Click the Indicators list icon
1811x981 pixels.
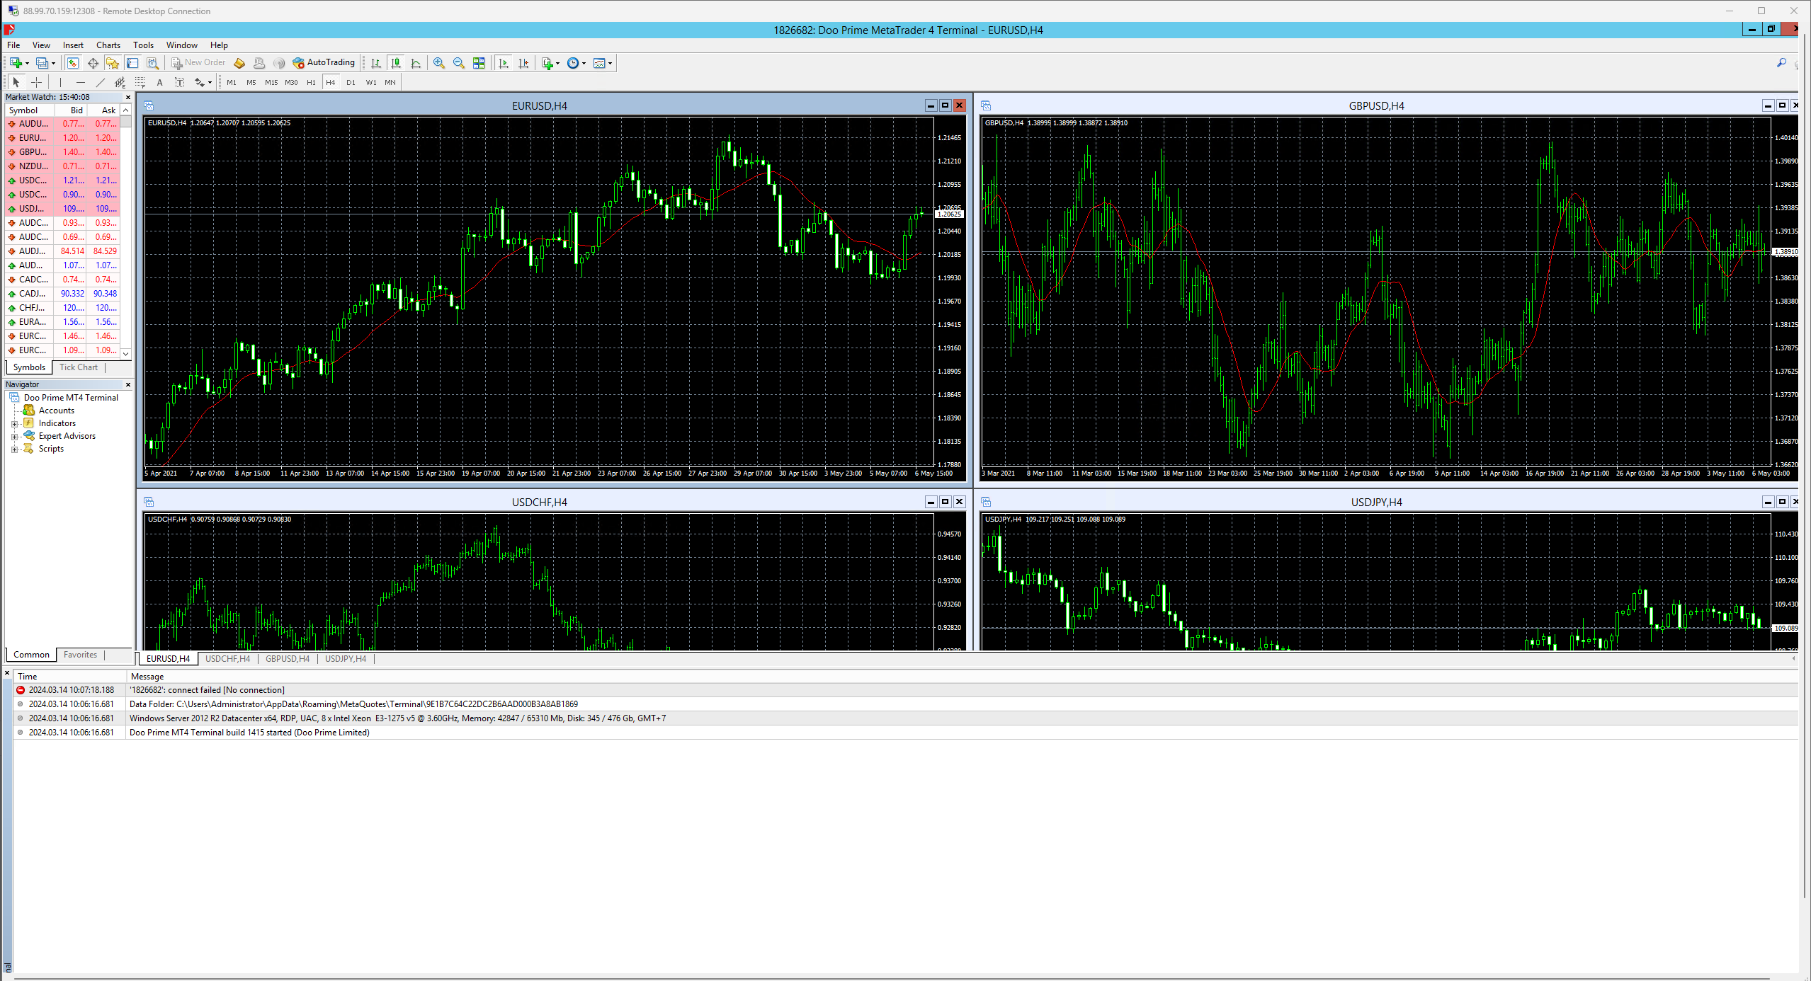547,63
